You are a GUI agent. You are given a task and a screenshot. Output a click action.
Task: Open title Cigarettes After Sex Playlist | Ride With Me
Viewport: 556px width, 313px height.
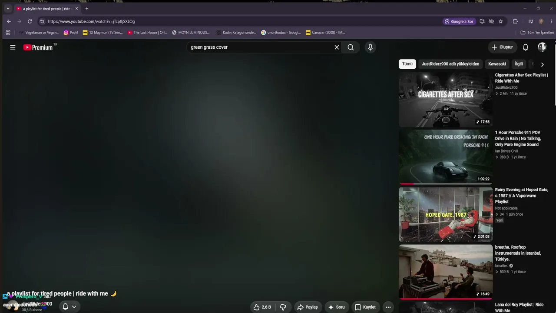click(521, 78)
